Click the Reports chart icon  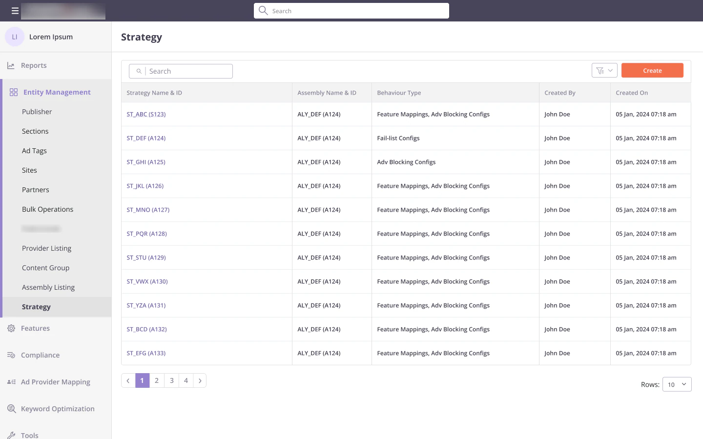tap(11, 65)
